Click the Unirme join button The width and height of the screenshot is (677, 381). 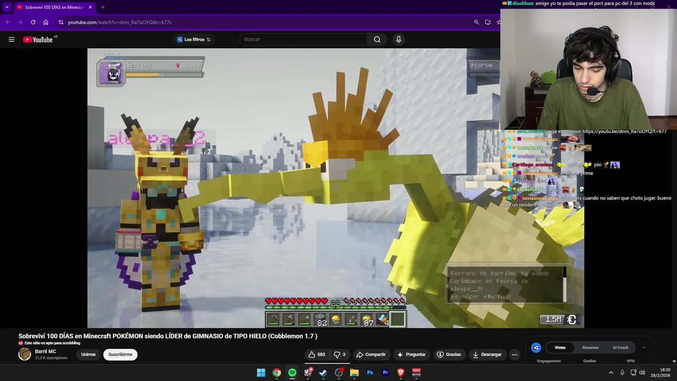click(x=88, y=355)
